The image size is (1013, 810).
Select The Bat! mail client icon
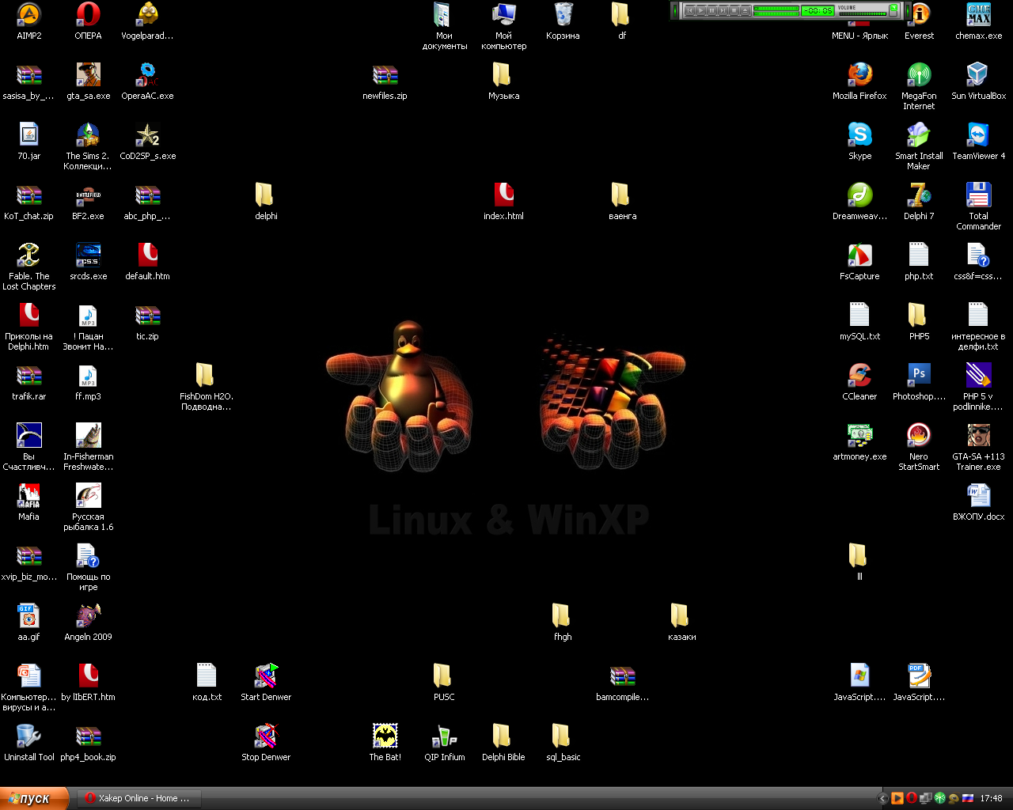point(385,736)
